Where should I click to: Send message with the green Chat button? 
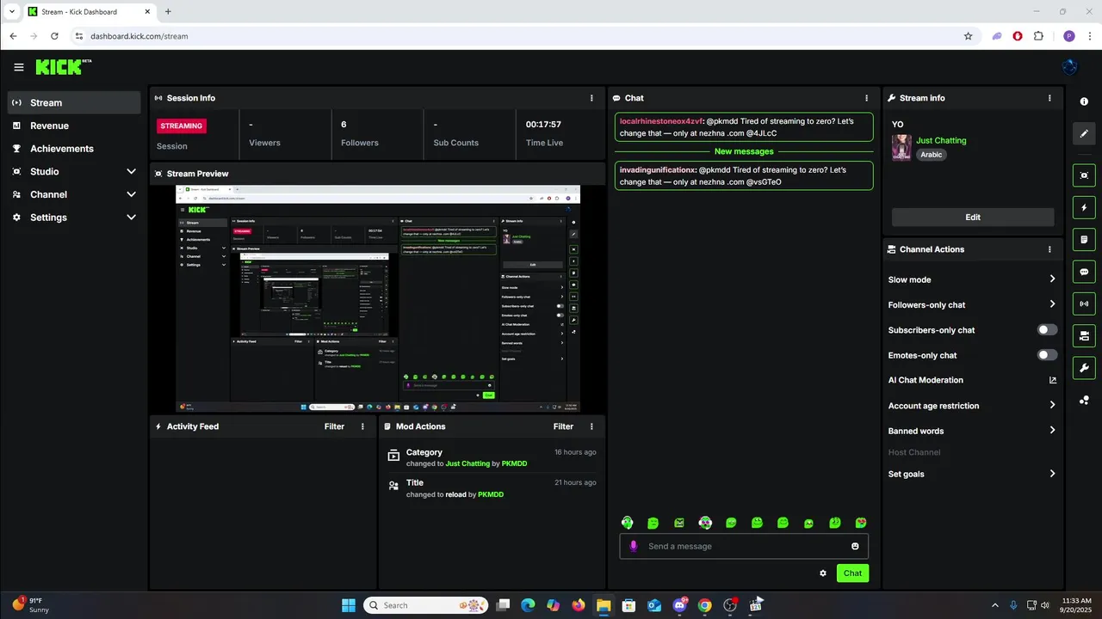pyautogui.click(x=852, y=573)
